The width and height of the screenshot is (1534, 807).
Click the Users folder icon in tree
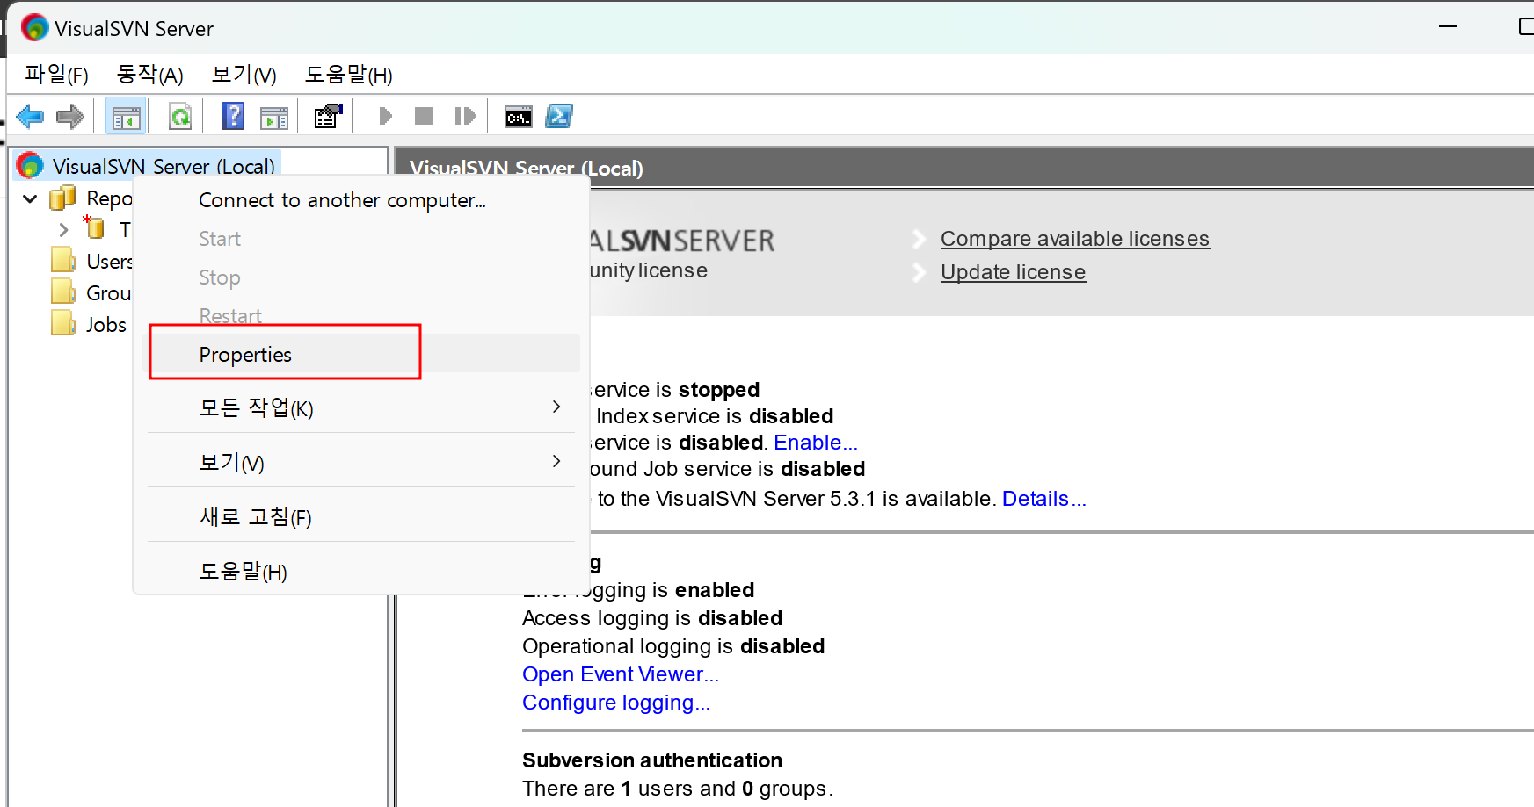[63, 260]
